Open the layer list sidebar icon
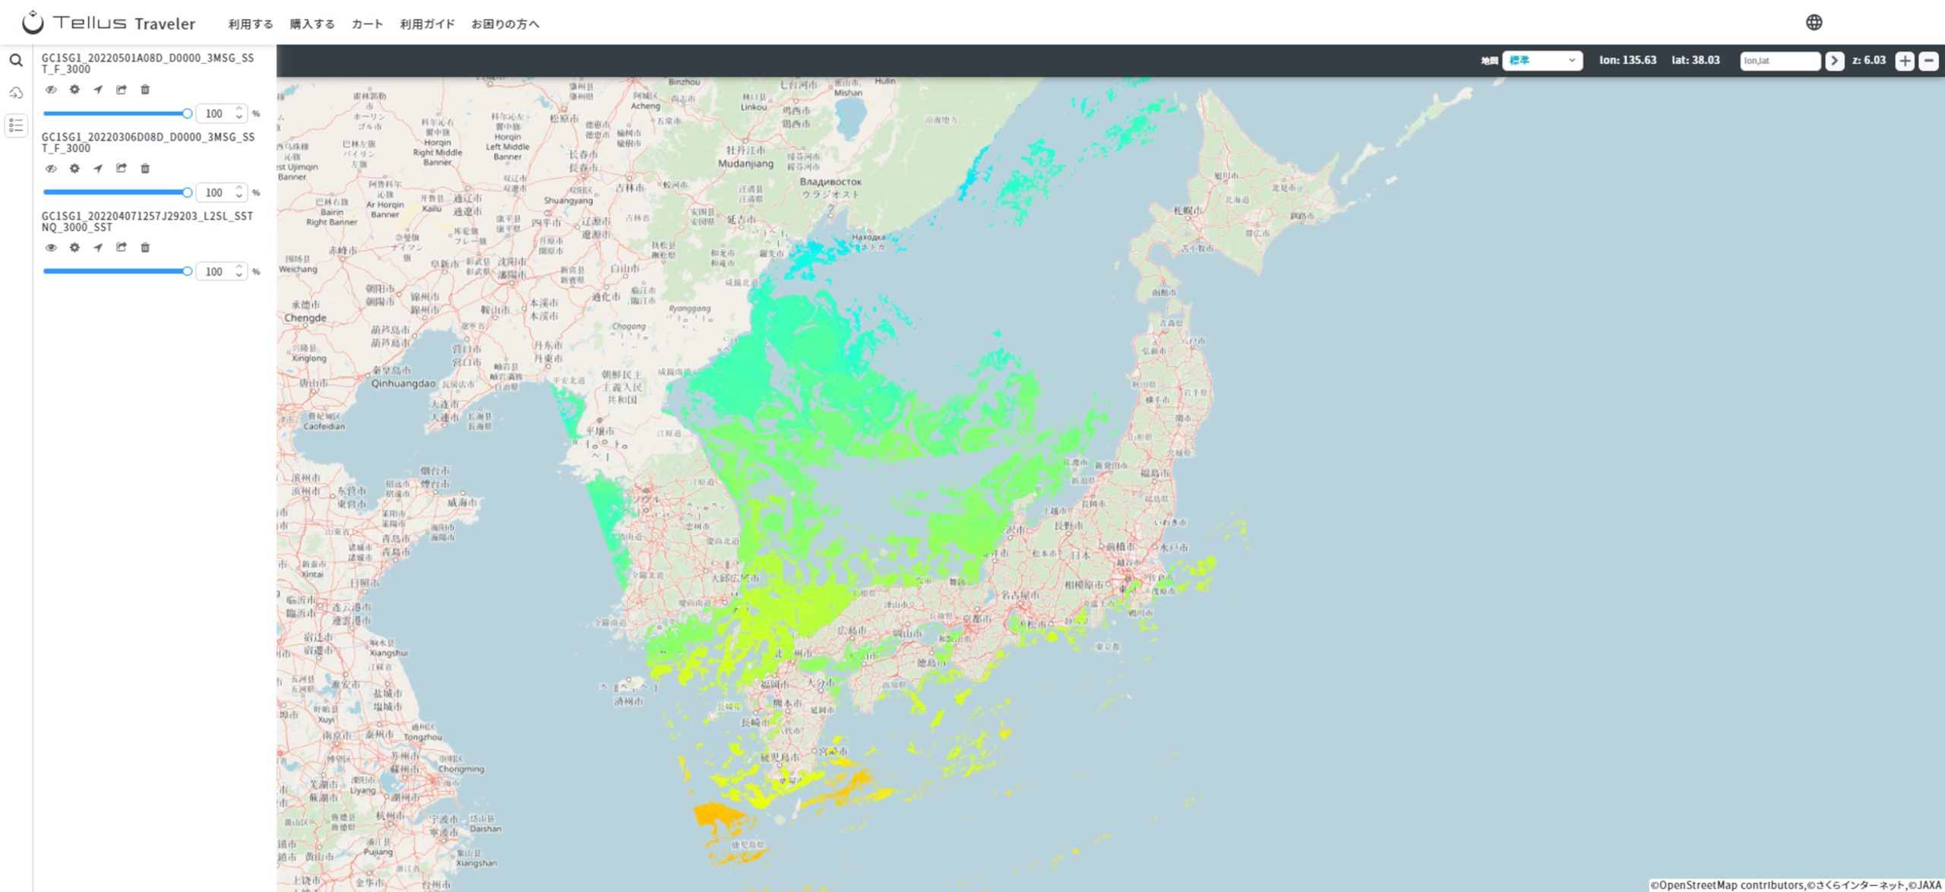This screenshot has width=1945, height=892. (16, 125)
